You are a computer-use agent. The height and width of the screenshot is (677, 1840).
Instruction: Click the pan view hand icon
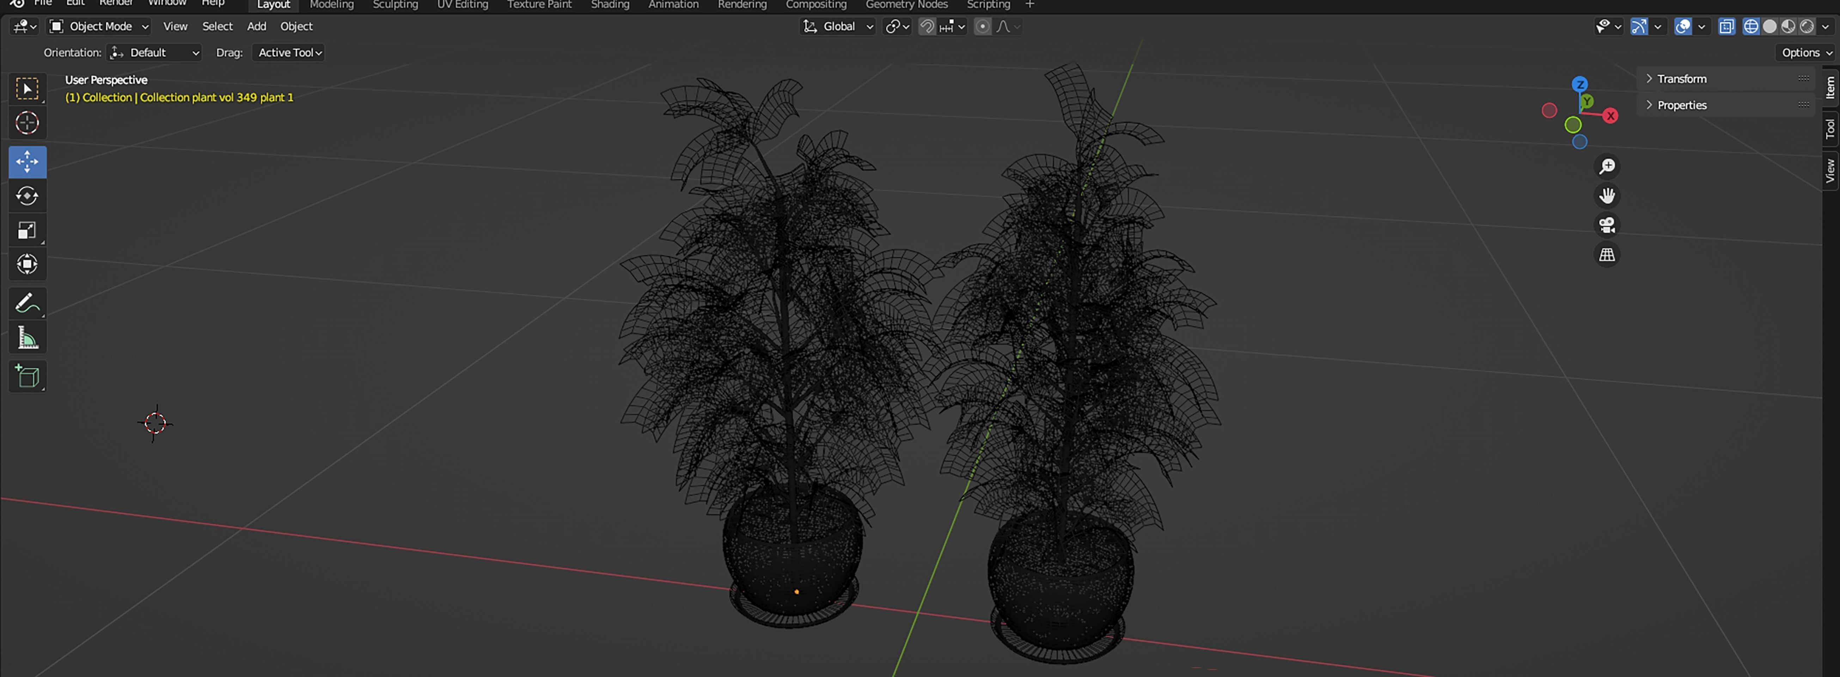pos(1607,196)
